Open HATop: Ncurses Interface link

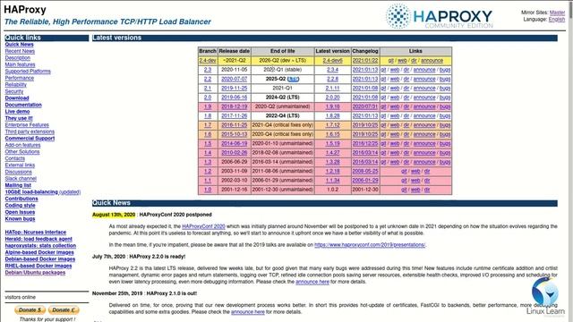[x=36, y=233]
